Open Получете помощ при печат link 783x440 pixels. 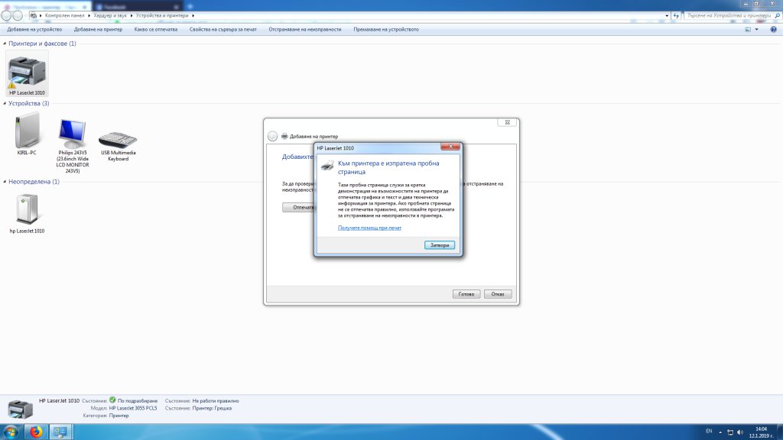click(x=369, y=228)
